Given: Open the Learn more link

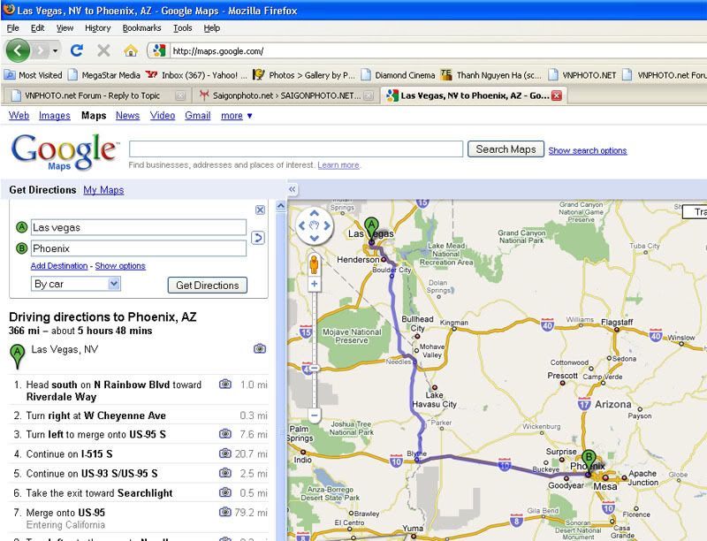Looking at the screenshot, I should click(x=338, y=165).
